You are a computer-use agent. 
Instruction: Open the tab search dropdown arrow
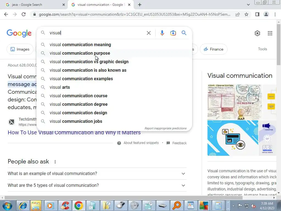click(248, 5)
